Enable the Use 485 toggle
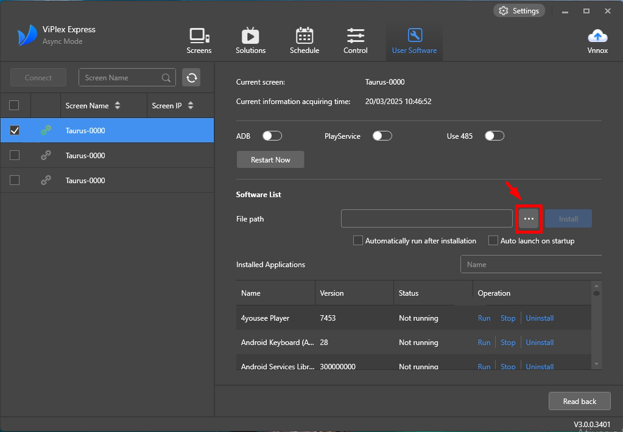623x432 pixels. (495, 136)
